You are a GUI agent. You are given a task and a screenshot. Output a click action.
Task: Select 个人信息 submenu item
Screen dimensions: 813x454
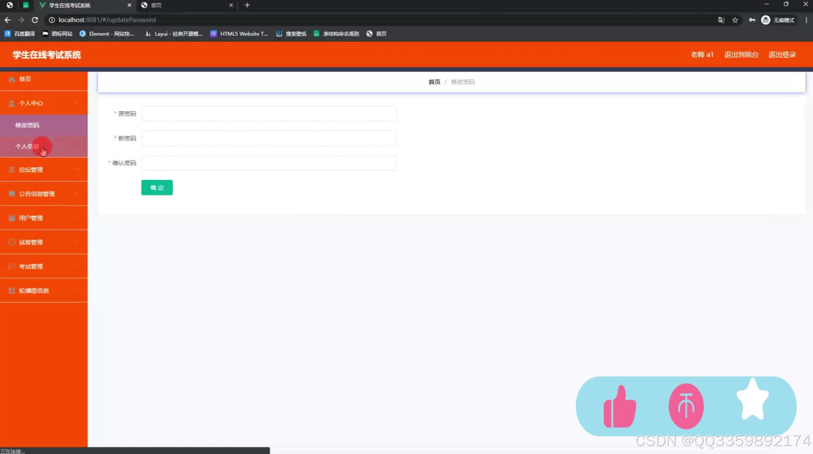[x=27, y=146]
